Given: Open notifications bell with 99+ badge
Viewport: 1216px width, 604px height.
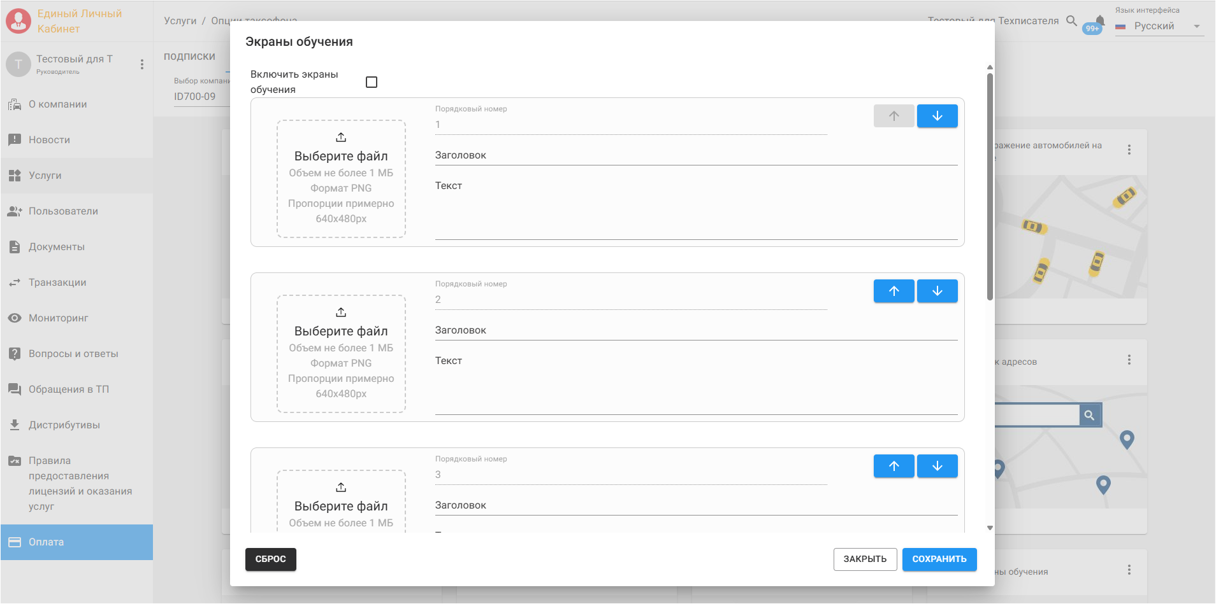Looking at the screenshot, I should tap(1097, 23).
